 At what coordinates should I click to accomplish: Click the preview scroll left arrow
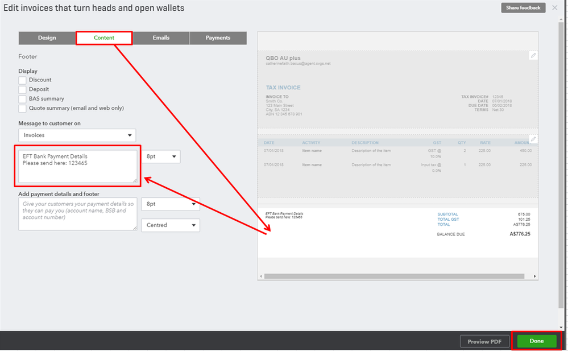click(261, 276)
